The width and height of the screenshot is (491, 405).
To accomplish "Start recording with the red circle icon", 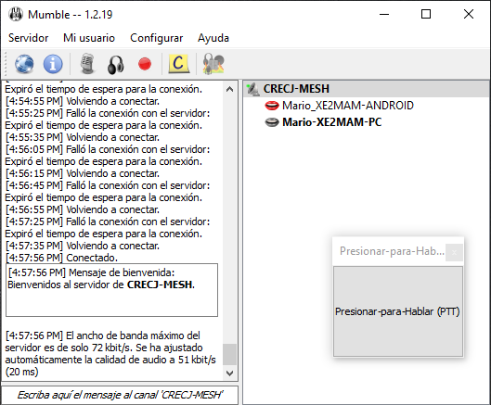I will [145, 64].
